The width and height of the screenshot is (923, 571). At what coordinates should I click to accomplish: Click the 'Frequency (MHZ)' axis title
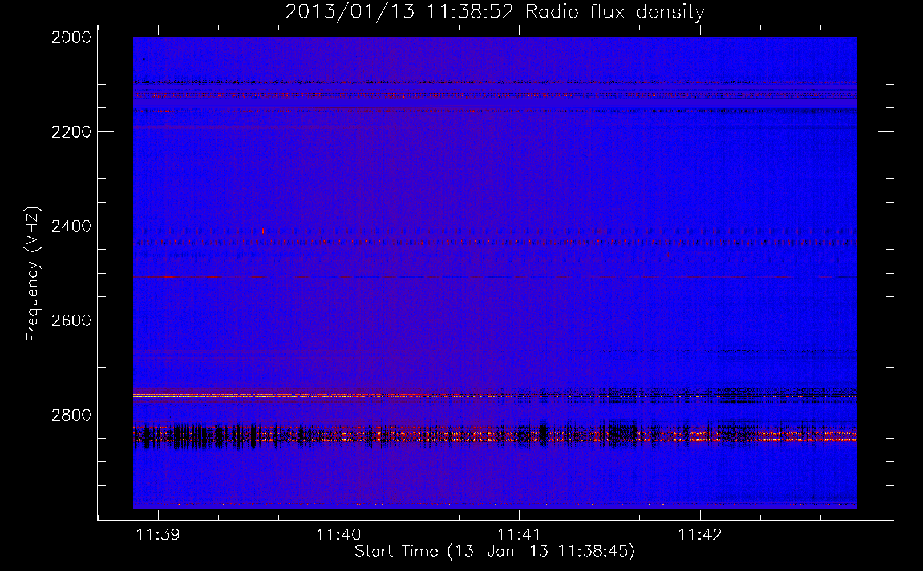coord(33,274)
